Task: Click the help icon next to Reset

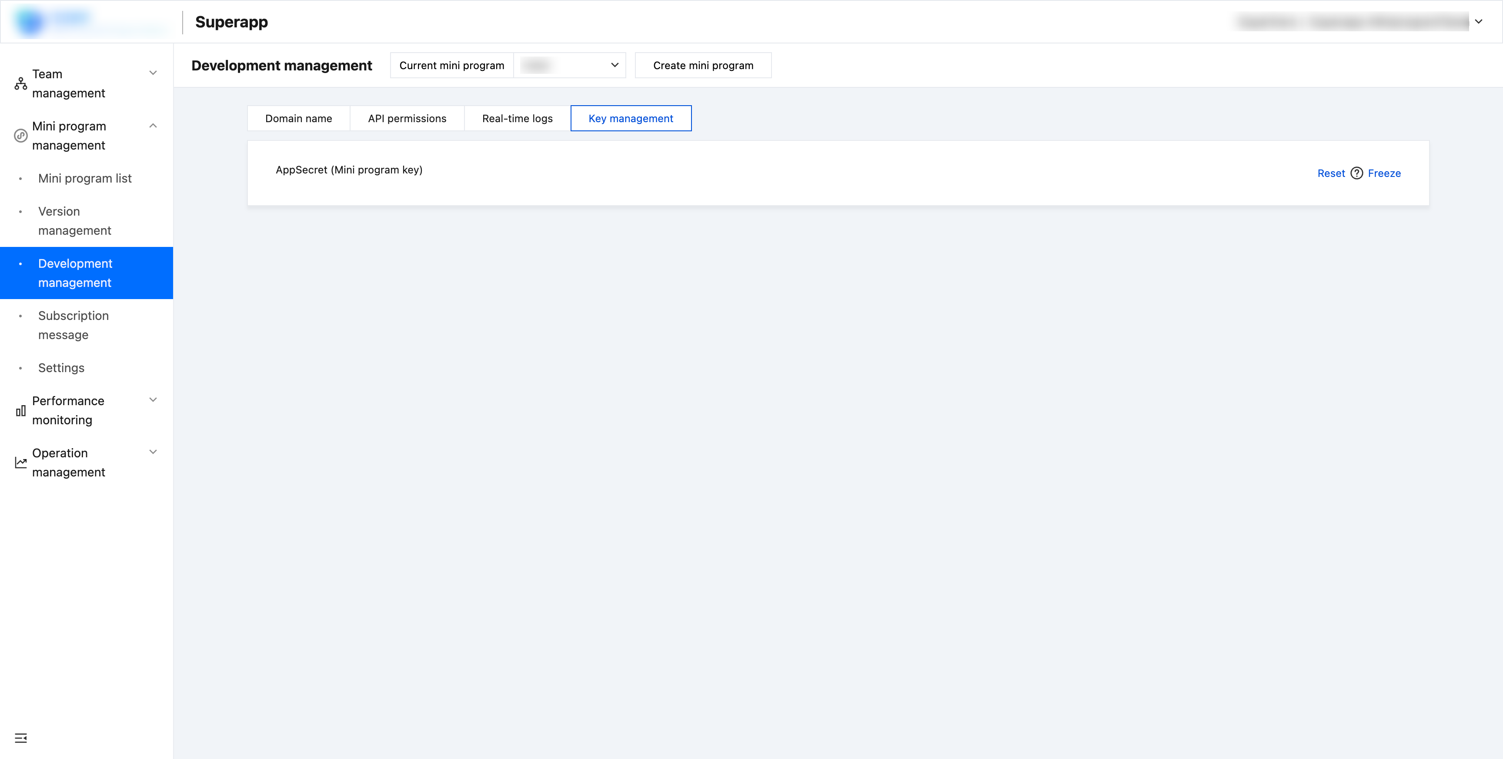Action: [x=1356, y=173]
